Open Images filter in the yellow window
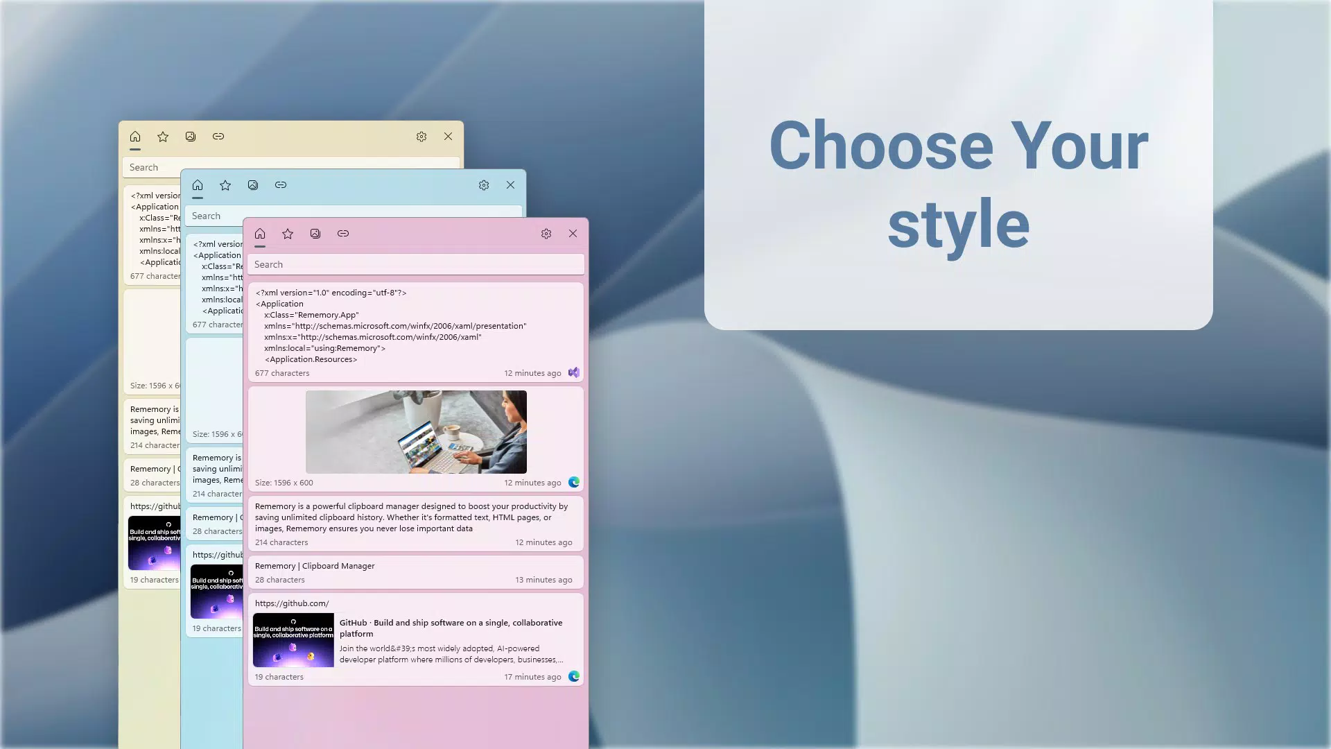 click(191, 137)
